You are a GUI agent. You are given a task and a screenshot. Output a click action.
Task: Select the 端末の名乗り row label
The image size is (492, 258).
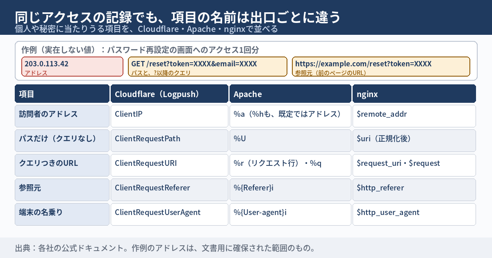coord(62,214)
